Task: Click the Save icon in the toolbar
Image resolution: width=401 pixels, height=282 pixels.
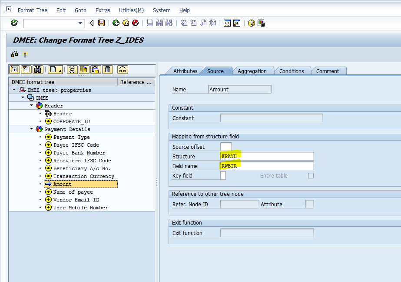Action: (101, 23)
